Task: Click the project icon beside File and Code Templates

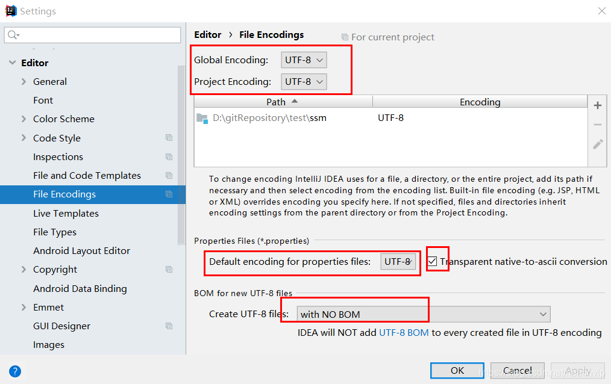Action: 169,176
